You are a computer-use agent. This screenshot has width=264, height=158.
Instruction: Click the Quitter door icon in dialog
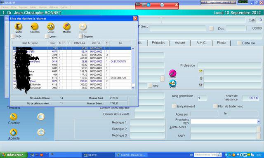point(18,26)
